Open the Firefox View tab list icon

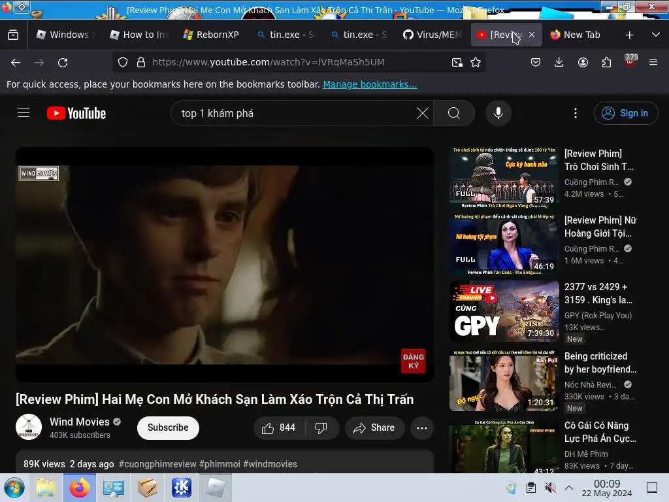point(13,35)
